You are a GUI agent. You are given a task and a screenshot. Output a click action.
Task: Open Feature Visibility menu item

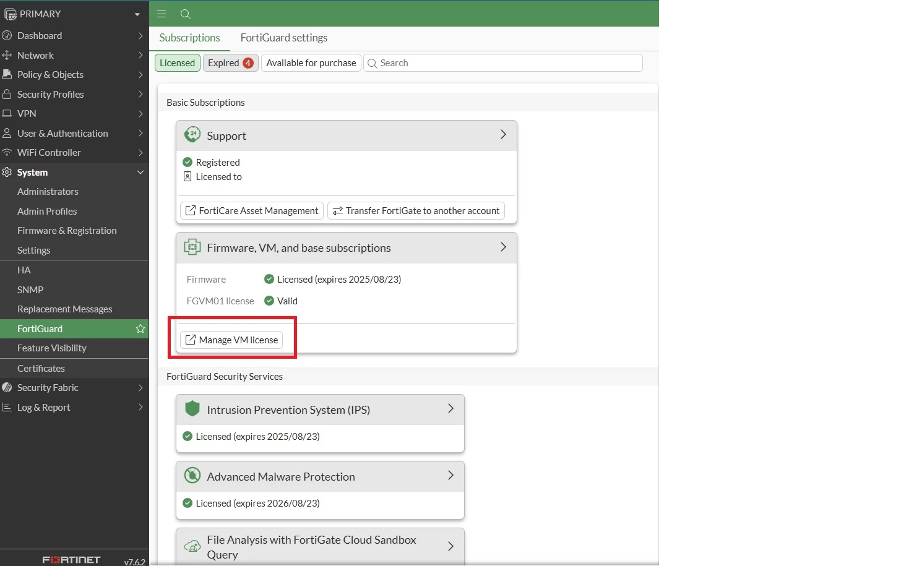[x=51, y=348]
